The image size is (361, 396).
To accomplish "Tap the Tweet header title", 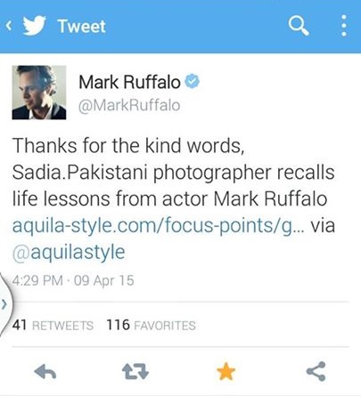I will tap(81, 26).
